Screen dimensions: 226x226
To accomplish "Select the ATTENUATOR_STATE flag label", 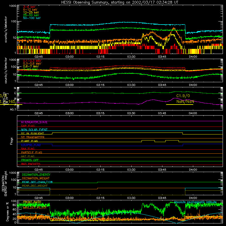I will [x=34, y=122].
